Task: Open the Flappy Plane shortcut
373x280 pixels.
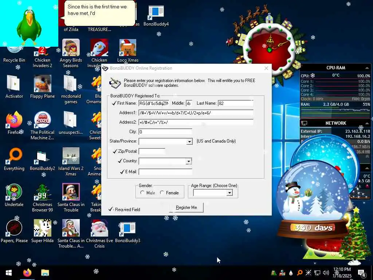Action: click(42, 87)
